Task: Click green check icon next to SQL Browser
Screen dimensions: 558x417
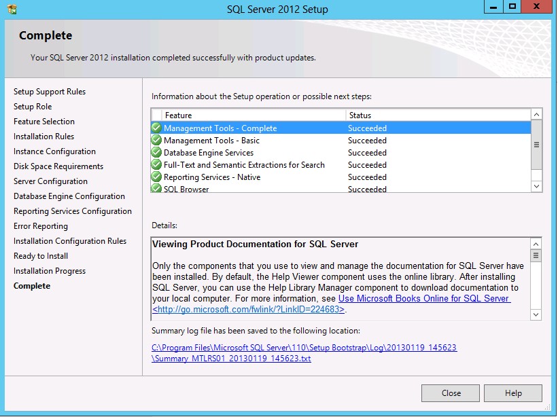Action: [x=156, y=188]
